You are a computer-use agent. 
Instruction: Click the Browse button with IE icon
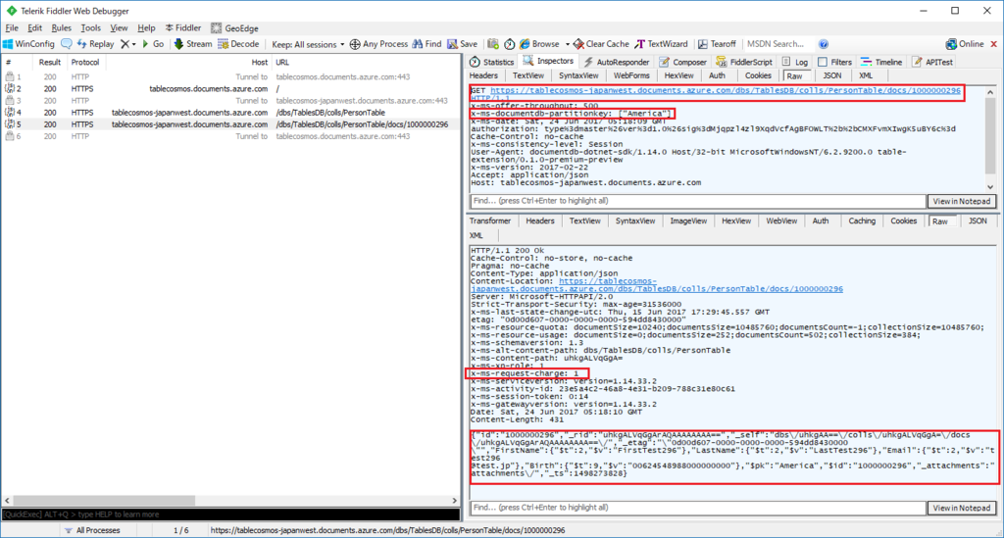tap(539, 44)
